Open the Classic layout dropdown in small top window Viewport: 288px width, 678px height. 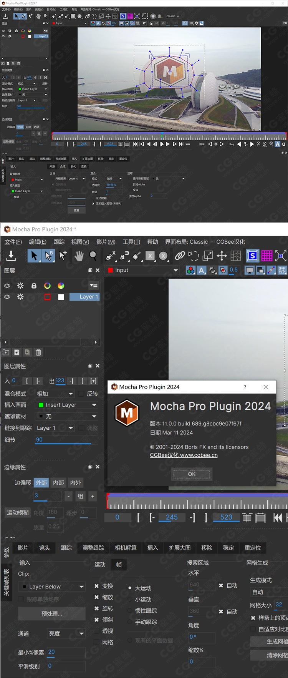click(x=173, y=16)
